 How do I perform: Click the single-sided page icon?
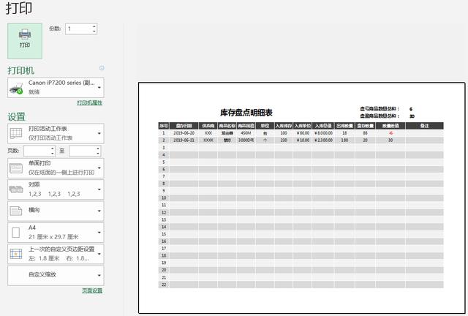[x=16, y=168]
